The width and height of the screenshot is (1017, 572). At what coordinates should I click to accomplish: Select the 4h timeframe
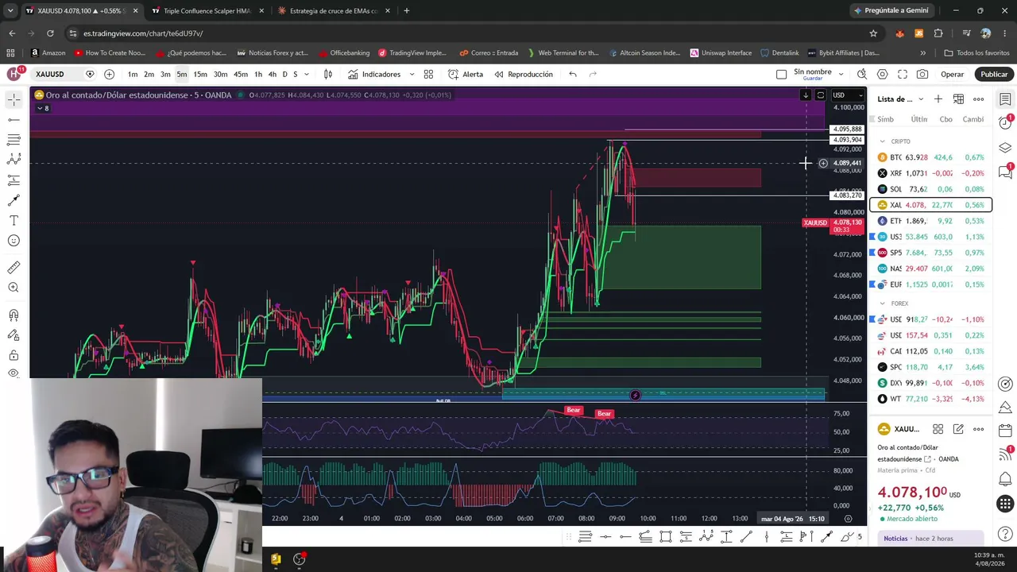click(x=273, y=74)
